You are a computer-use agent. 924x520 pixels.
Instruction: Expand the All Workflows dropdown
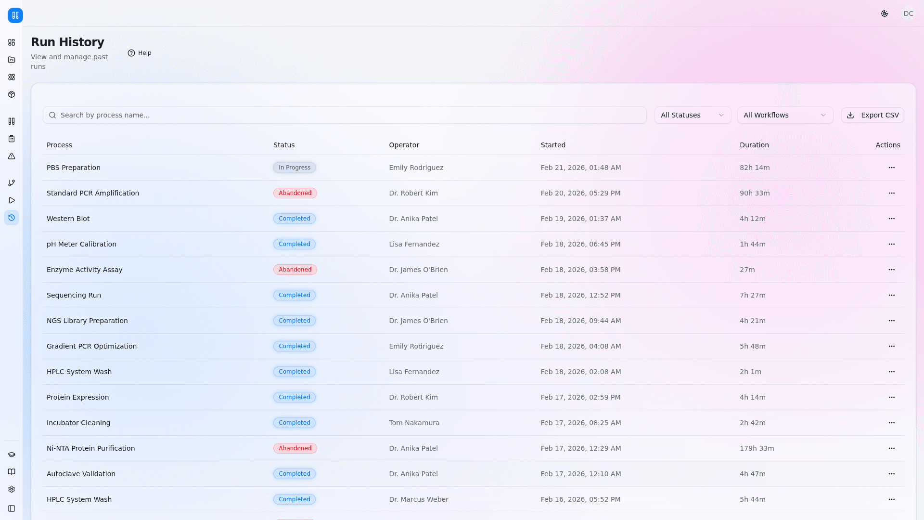(785, 115)
